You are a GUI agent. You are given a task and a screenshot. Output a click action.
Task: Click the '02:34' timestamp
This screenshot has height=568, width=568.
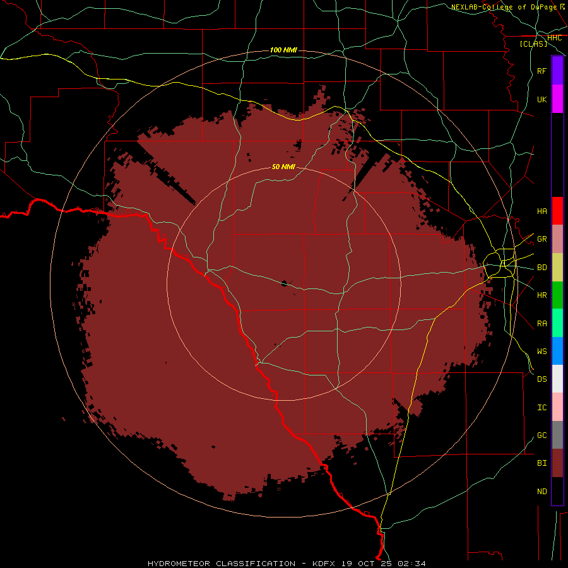click(x=411, y=564)
